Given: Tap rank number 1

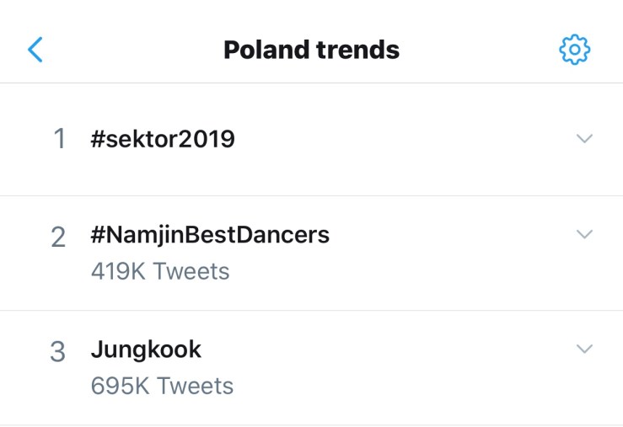Looking at the screenshot, I should [59, 139].
